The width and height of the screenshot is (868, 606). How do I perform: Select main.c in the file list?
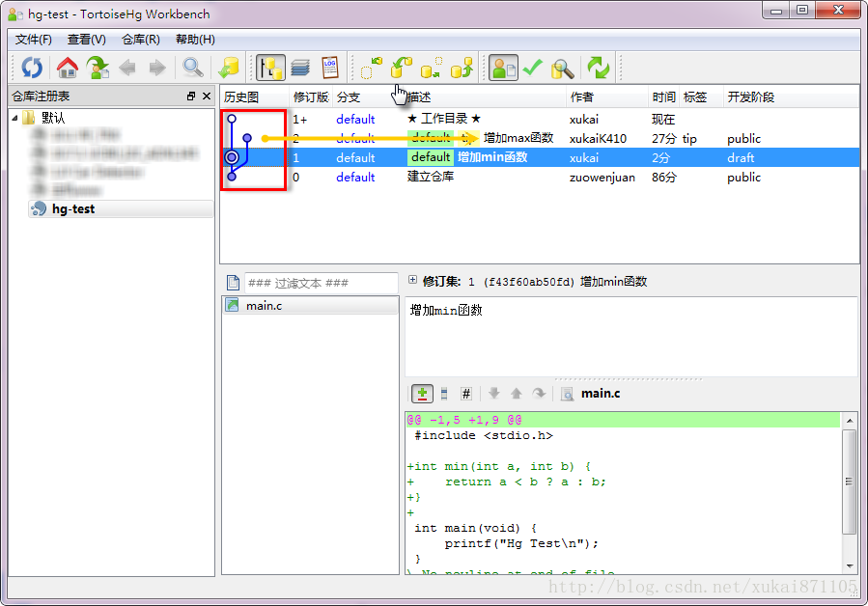[310, 306]
